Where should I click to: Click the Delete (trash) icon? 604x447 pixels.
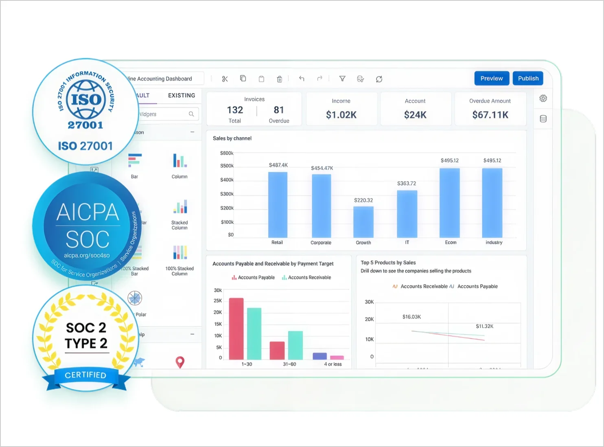coord(280,79)
